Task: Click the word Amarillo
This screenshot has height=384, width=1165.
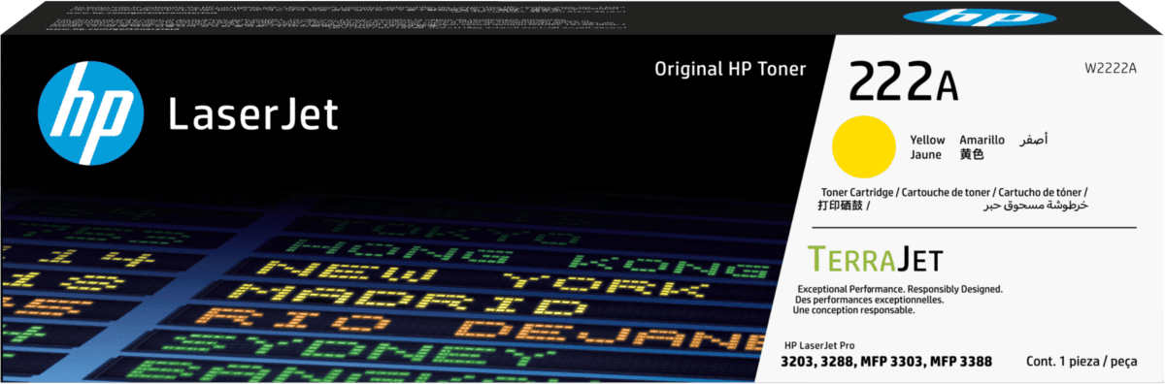Action: pos(982,141)
